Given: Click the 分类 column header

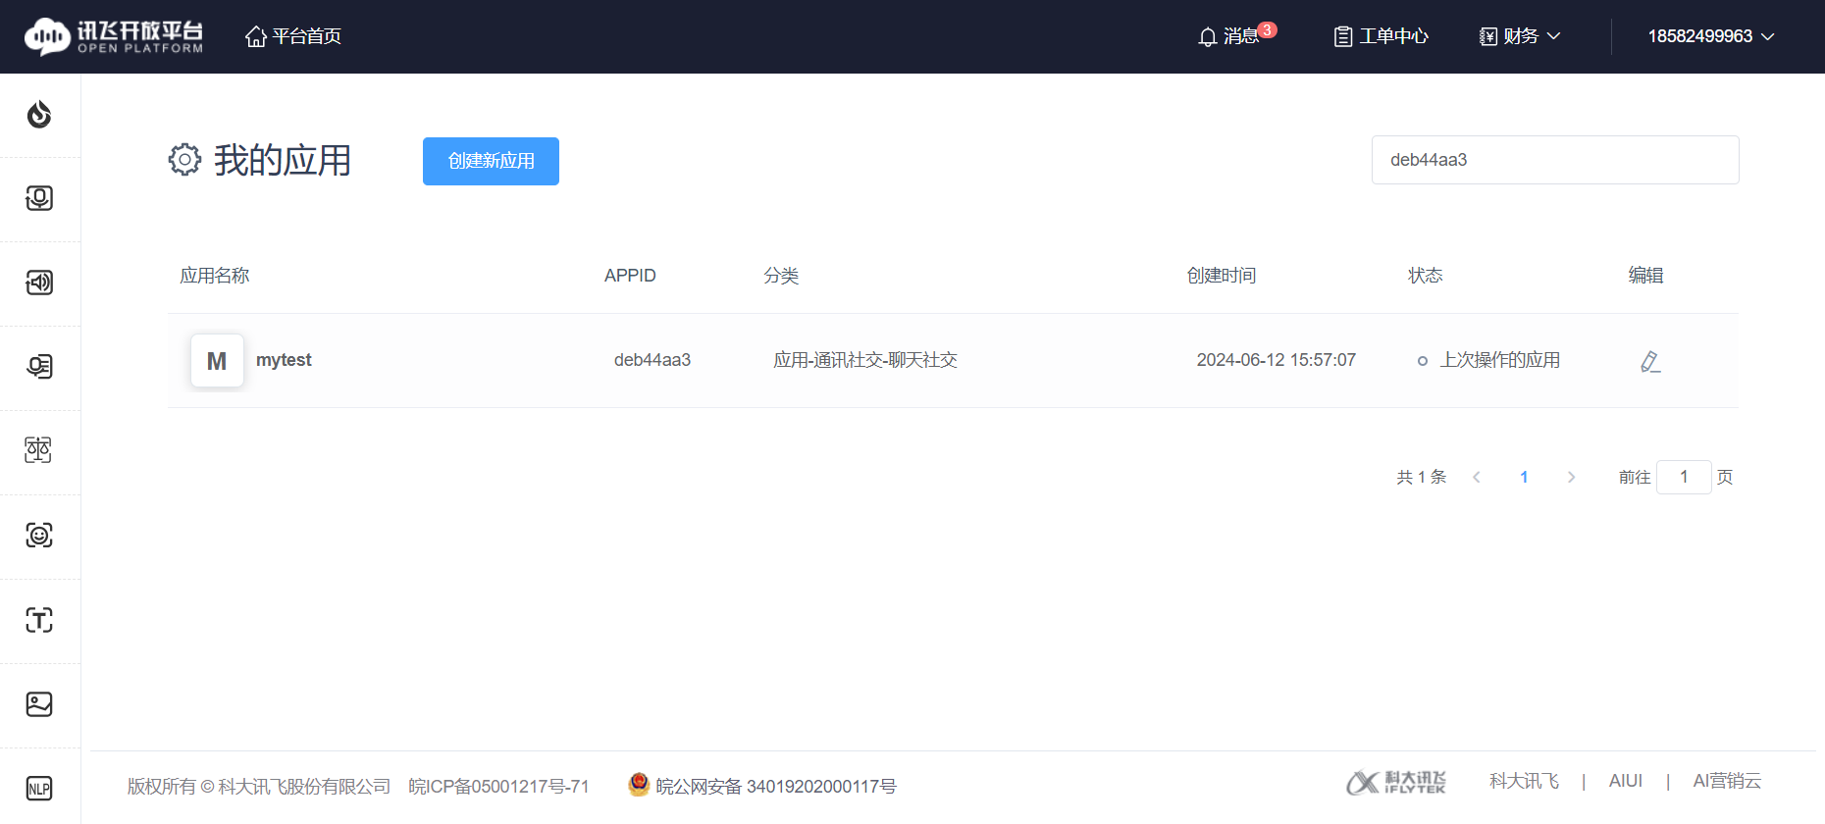Looking at the screenshot, I should click(x=781, y=276).
